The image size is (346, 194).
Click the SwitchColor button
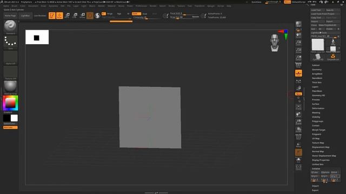coord(10,123)
